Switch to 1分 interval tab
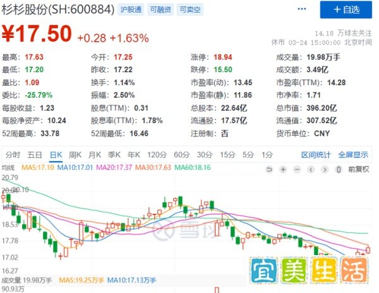The width and height of the screenshot is (379, 293). (267, 155)
